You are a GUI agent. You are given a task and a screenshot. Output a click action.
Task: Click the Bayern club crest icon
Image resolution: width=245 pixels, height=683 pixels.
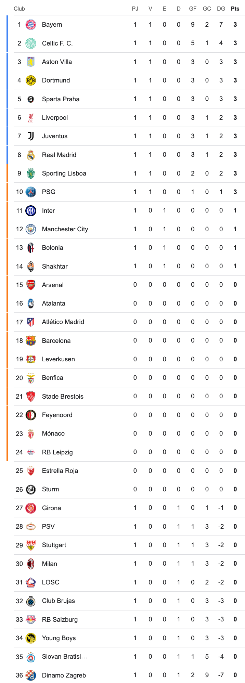(31, 25)
